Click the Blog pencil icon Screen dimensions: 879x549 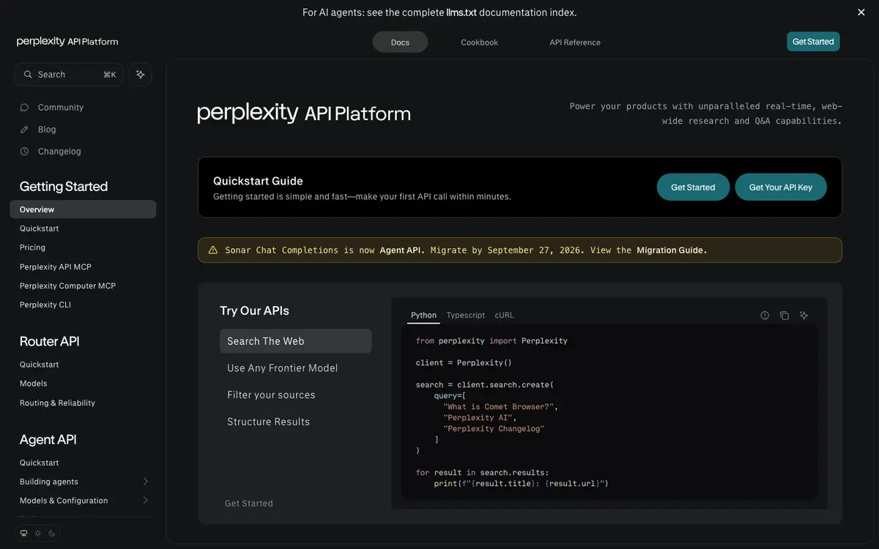24,130
